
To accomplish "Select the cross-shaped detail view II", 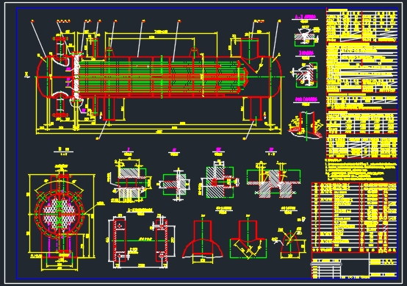I will point(175,184).
